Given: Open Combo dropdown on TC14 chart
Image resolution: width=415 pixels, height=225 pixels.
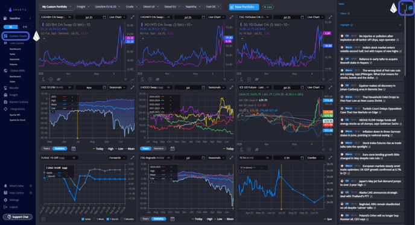Looking at the screenshot, I should pos(315,158).
